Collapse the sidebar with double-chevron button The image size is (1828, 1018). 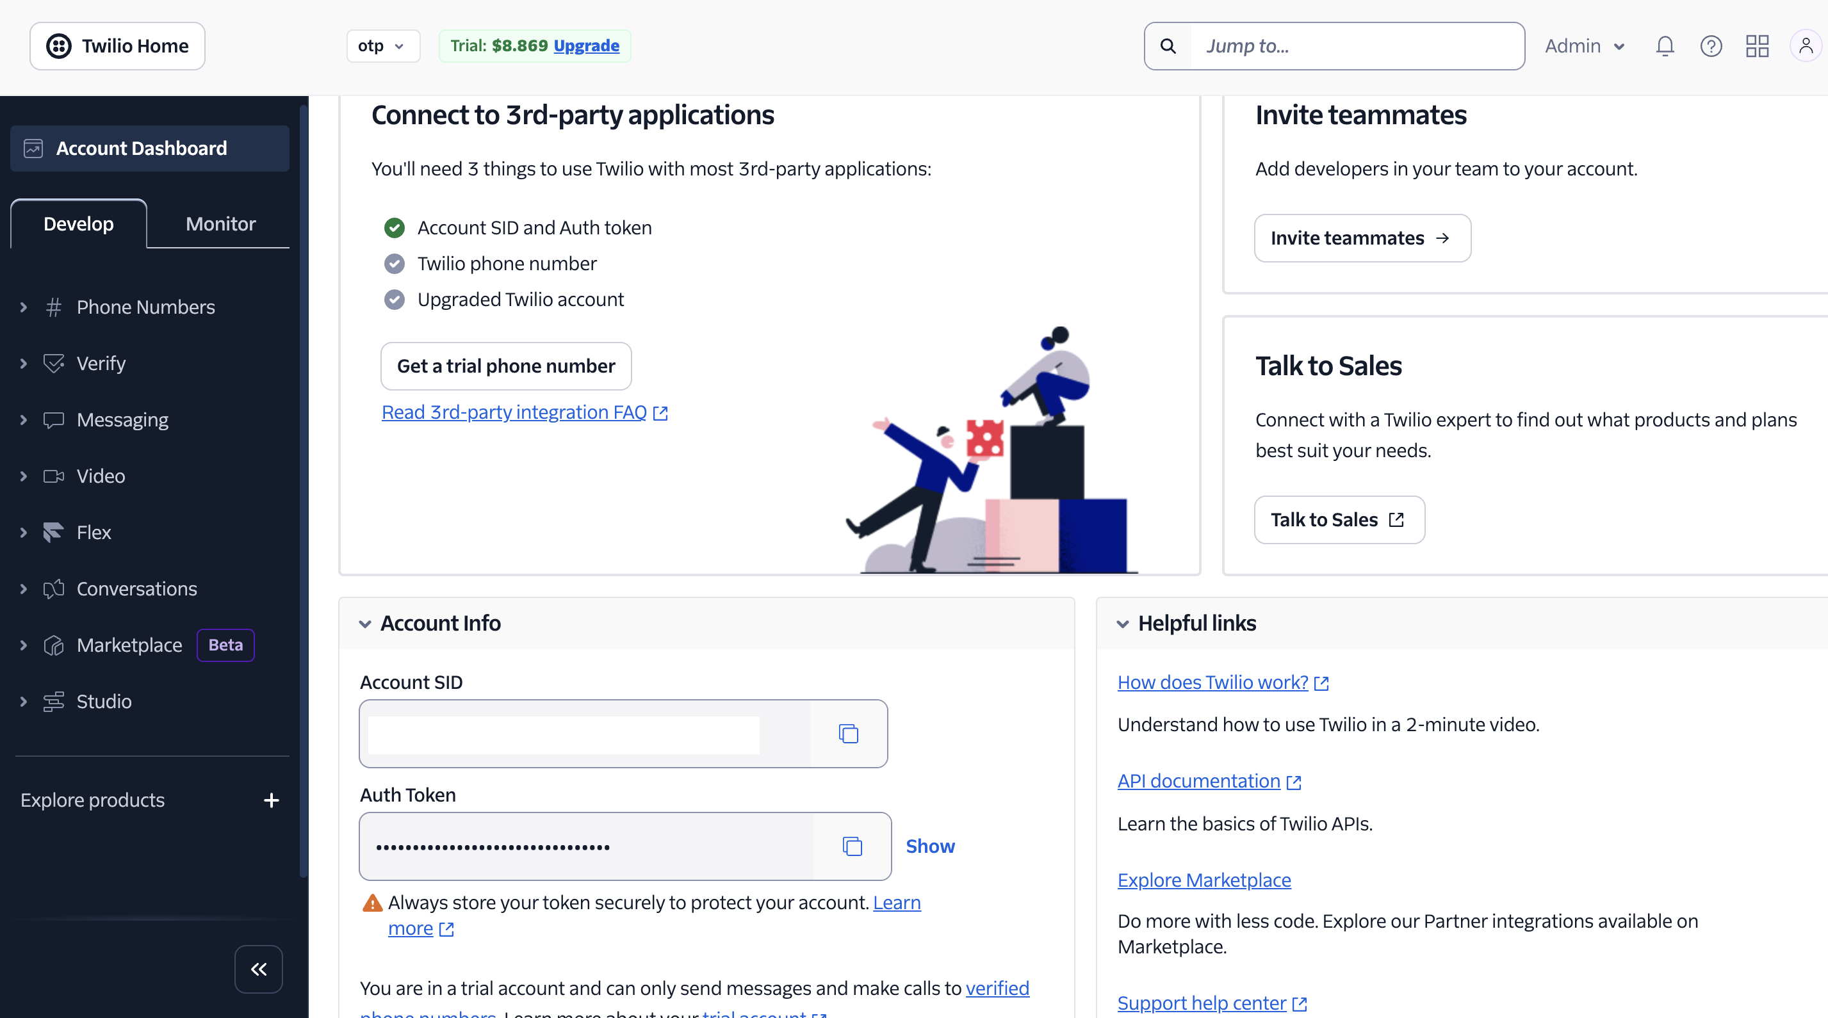point(259,969)
